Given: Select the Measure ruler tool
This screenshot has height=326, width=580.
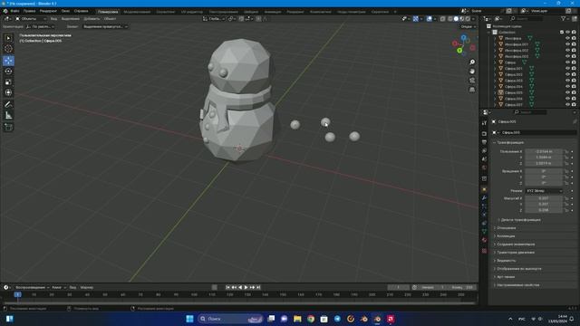Looking at the screenshot, I should coord(8,116).
